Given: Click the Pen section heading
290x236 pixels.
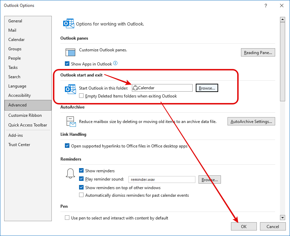Looking at the screenshot, I should pos(64,206).
